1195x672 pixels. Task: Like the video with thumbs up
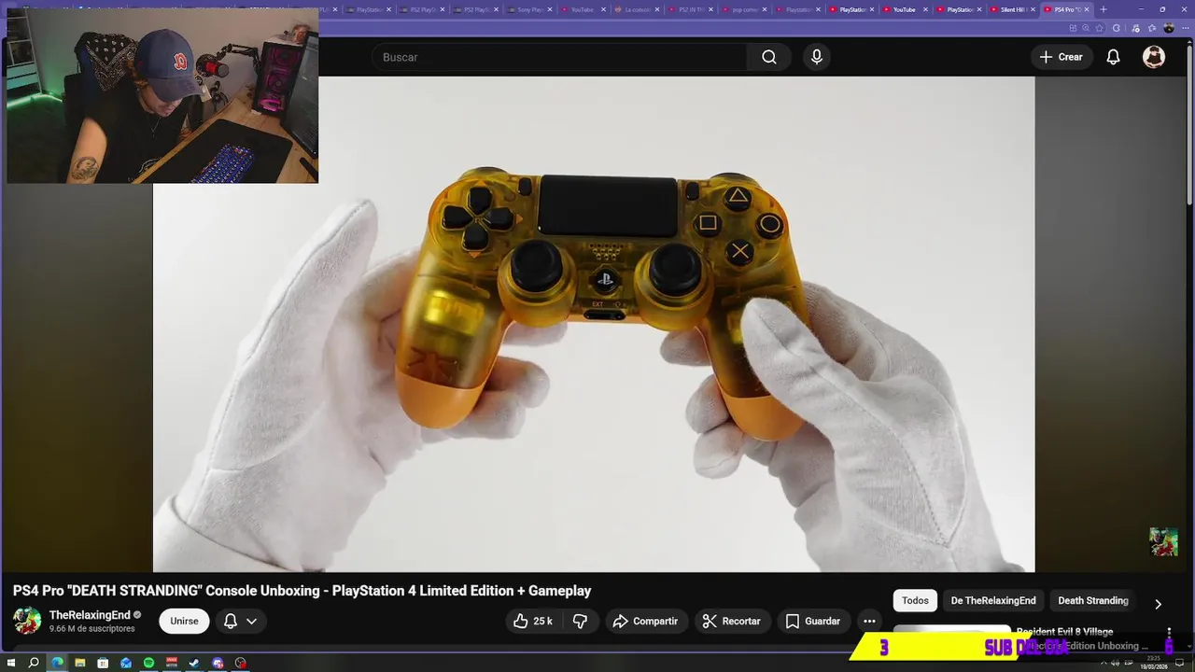tap(532, 621)
